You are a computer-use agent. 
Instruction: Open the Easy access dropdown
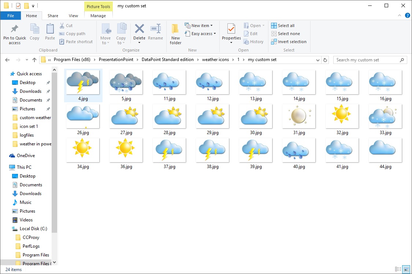[x=200, y=33]
